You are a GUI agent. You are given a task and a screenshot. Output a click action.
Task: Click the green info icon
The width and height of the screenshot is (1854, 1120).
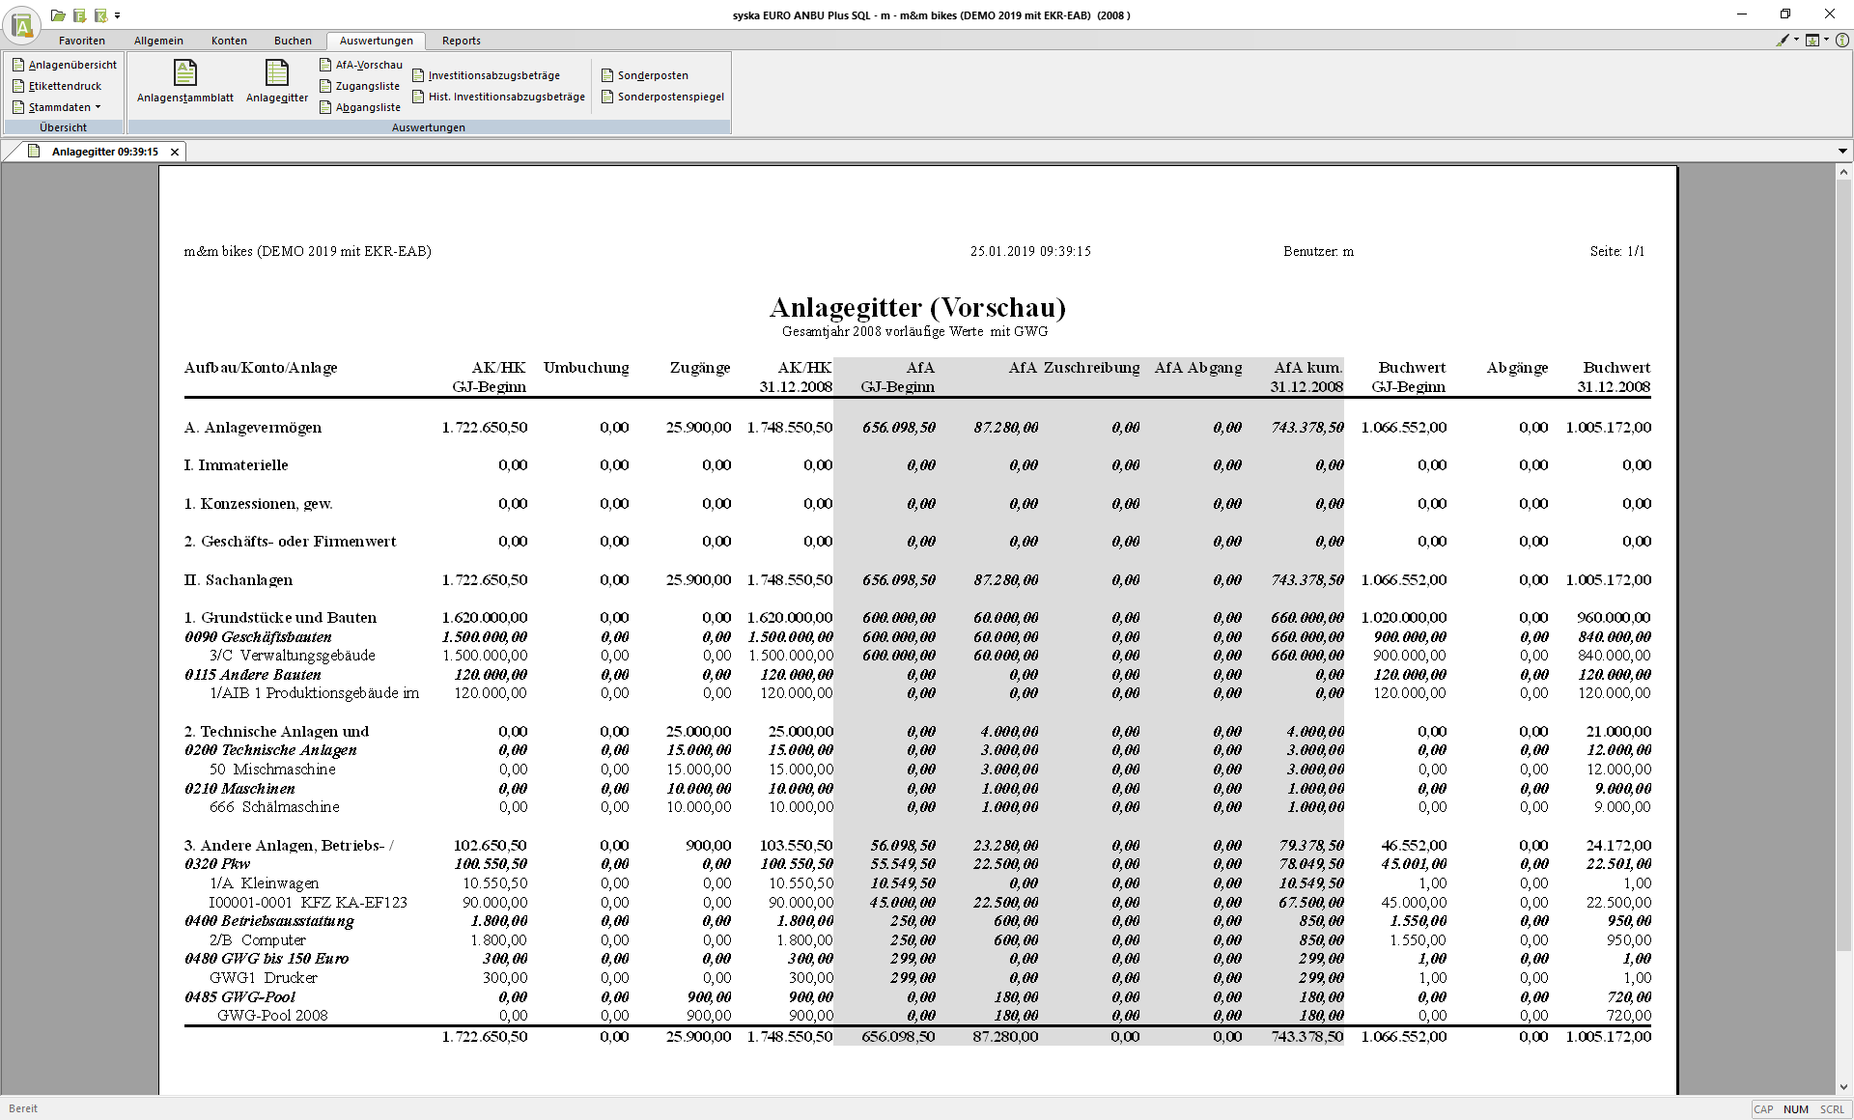(x=1842, y=41)
